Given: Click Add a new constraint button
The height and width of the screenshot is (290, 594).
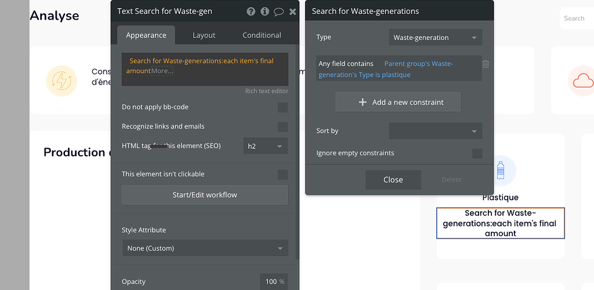Looking at the screenshot, I should tap(398, 102).
